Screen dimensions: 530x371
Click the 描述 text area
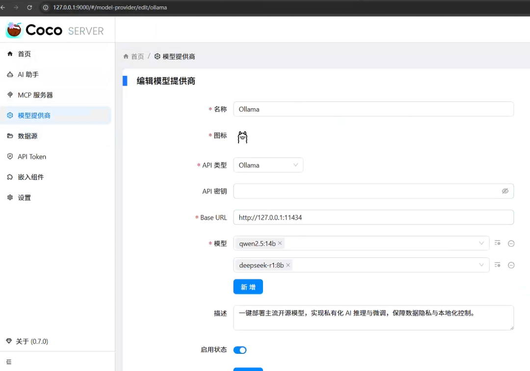click(373, 318)
